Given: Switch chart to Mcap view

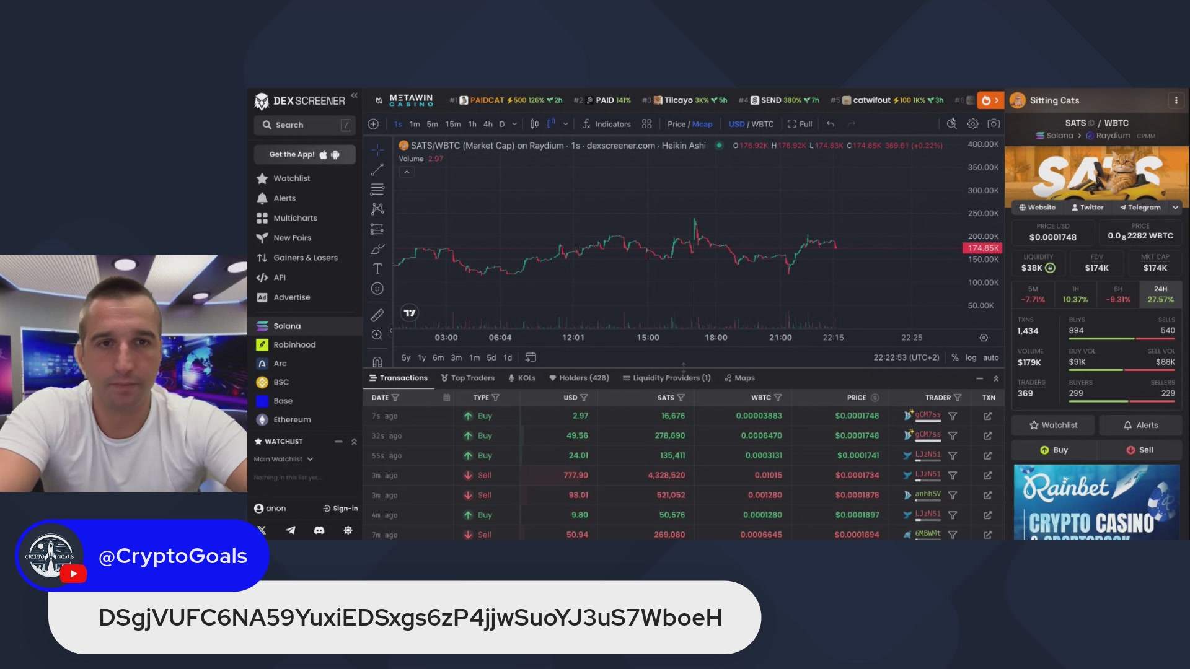Looking at the screenshot, I should [x=702, y=124].
